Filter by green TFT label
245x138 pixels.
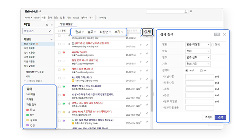coord(30,115)
